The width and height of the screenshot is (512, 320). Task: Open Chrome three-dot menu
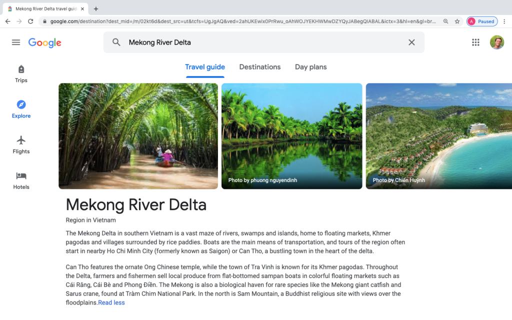(x=504, y=21)
